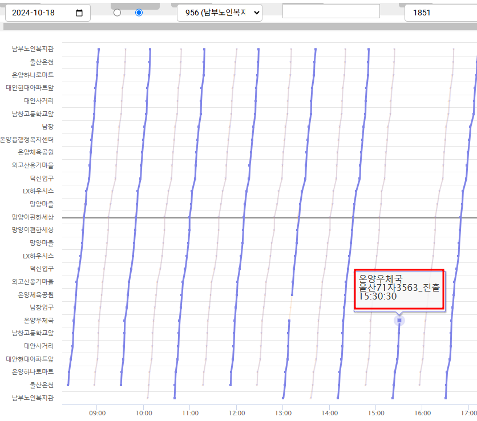The image size is (477, 421).
Task: Focus the field containing 1851
Action: click(x=439, y=13)
